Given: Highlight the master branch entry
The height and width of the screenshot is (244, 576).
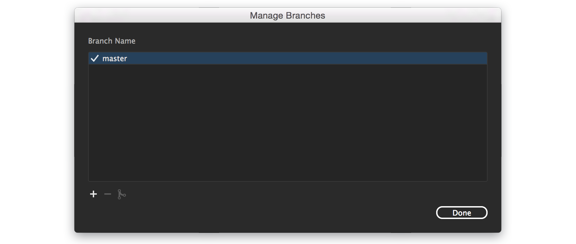Looking at the screenshot, I should (203, 58).
